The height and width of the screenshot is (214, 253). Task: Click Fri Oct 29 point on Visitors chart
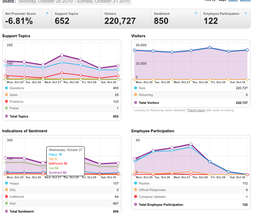(x=210, y=47)
